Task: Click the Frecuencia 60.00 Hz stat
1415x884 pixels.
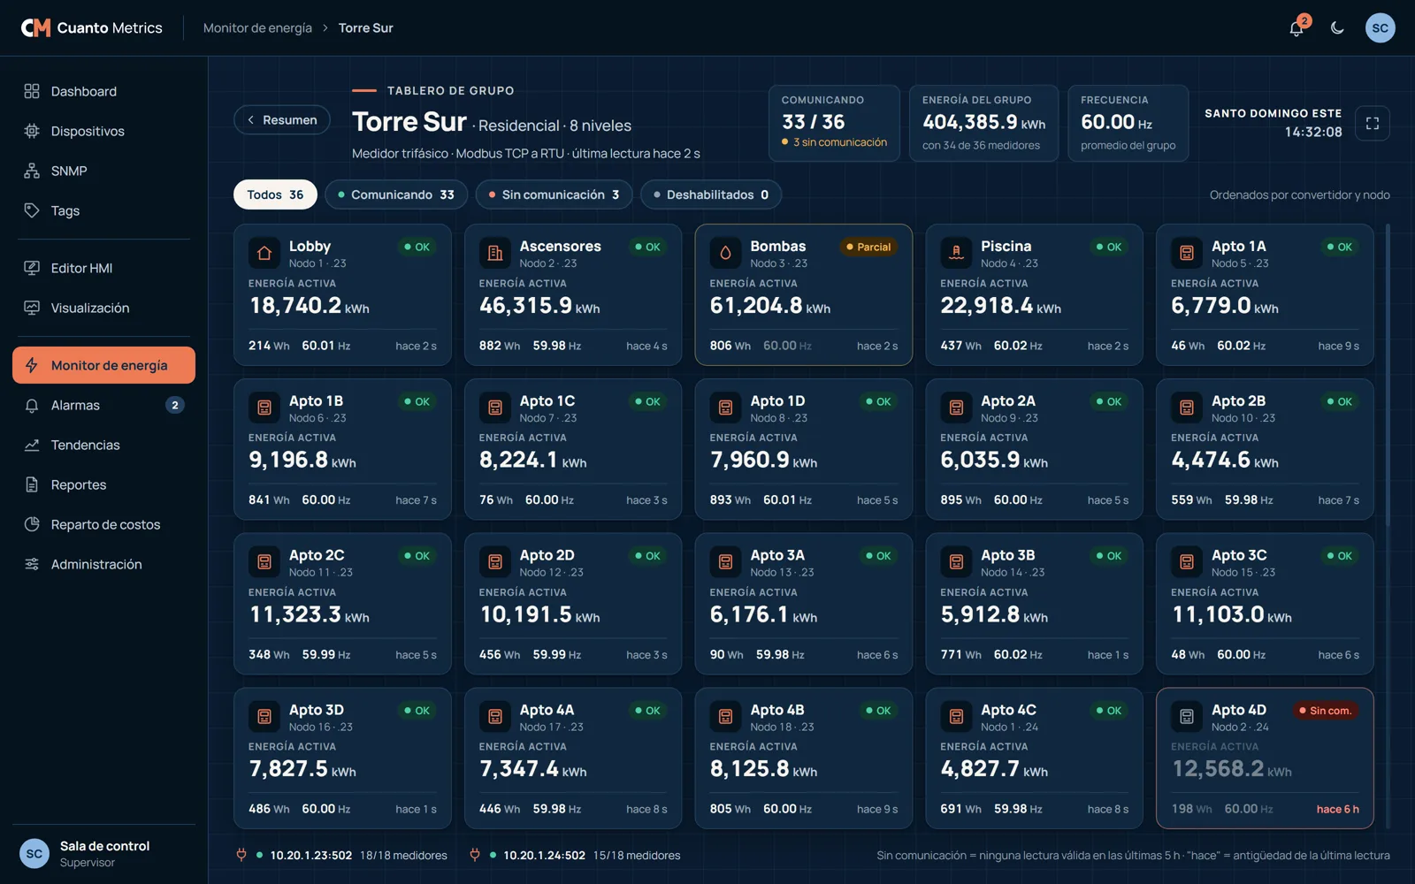Action: [1128, 123]
